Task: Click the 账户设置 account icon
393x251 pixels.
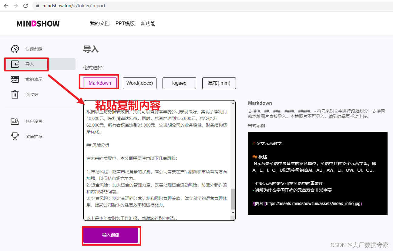Action: pos(15,121)
